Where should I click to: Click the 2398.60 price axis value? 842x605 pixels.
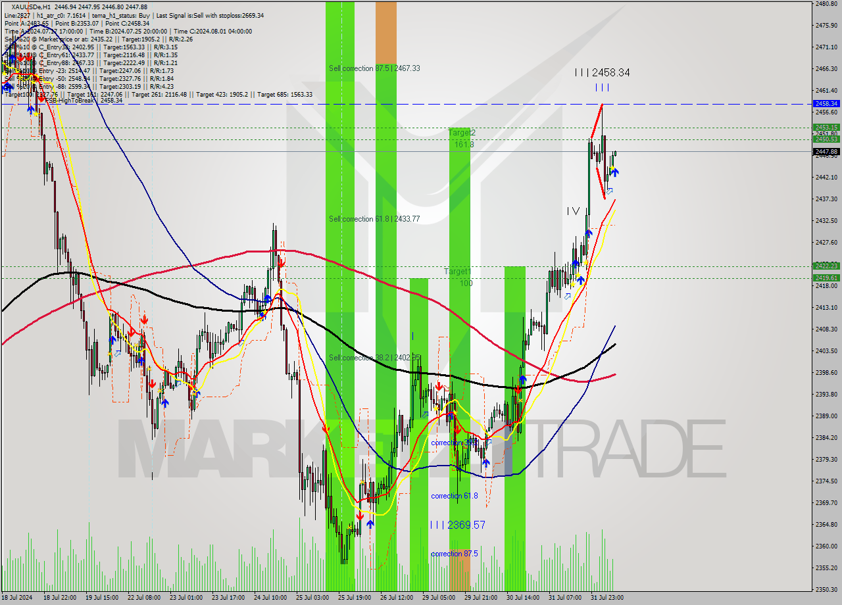click(x=826, y=372)
